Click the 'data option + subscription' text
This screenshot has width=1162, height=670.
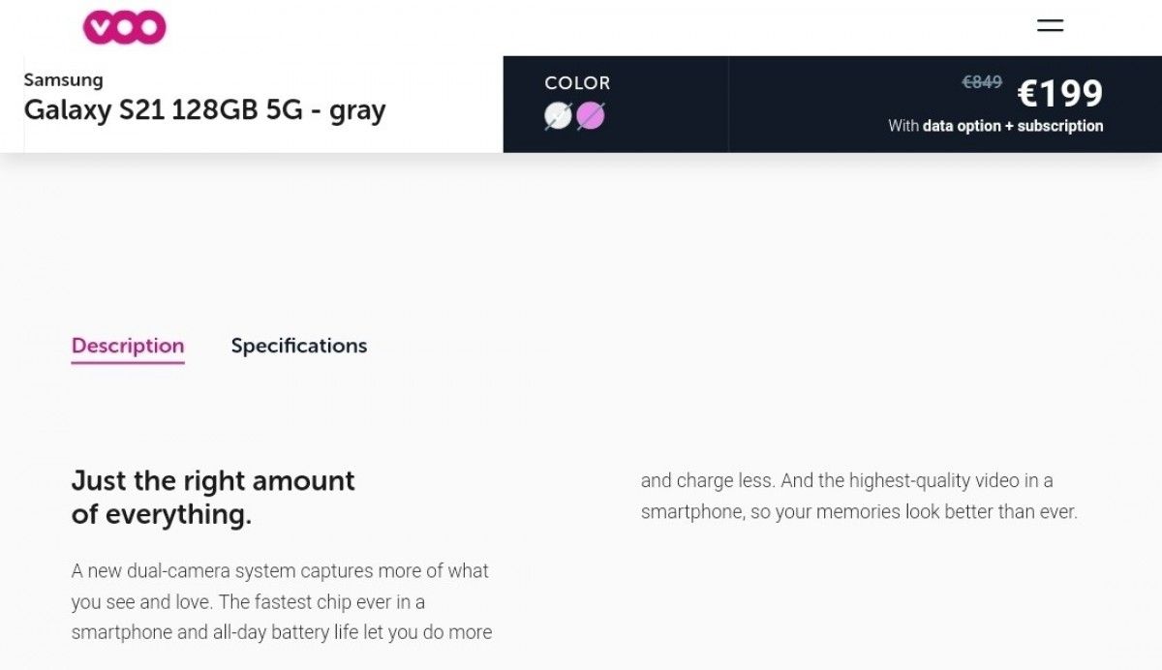1012,126
